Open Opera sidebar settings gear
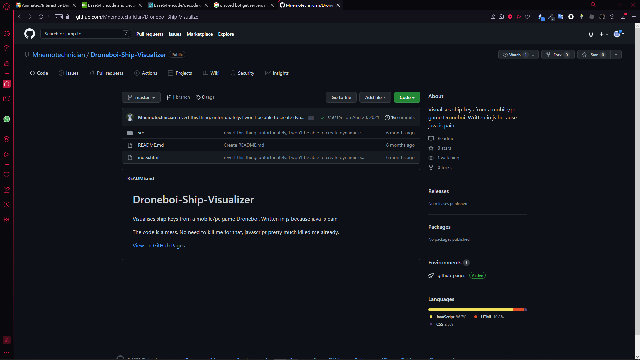640x360 pixels. 6,220
